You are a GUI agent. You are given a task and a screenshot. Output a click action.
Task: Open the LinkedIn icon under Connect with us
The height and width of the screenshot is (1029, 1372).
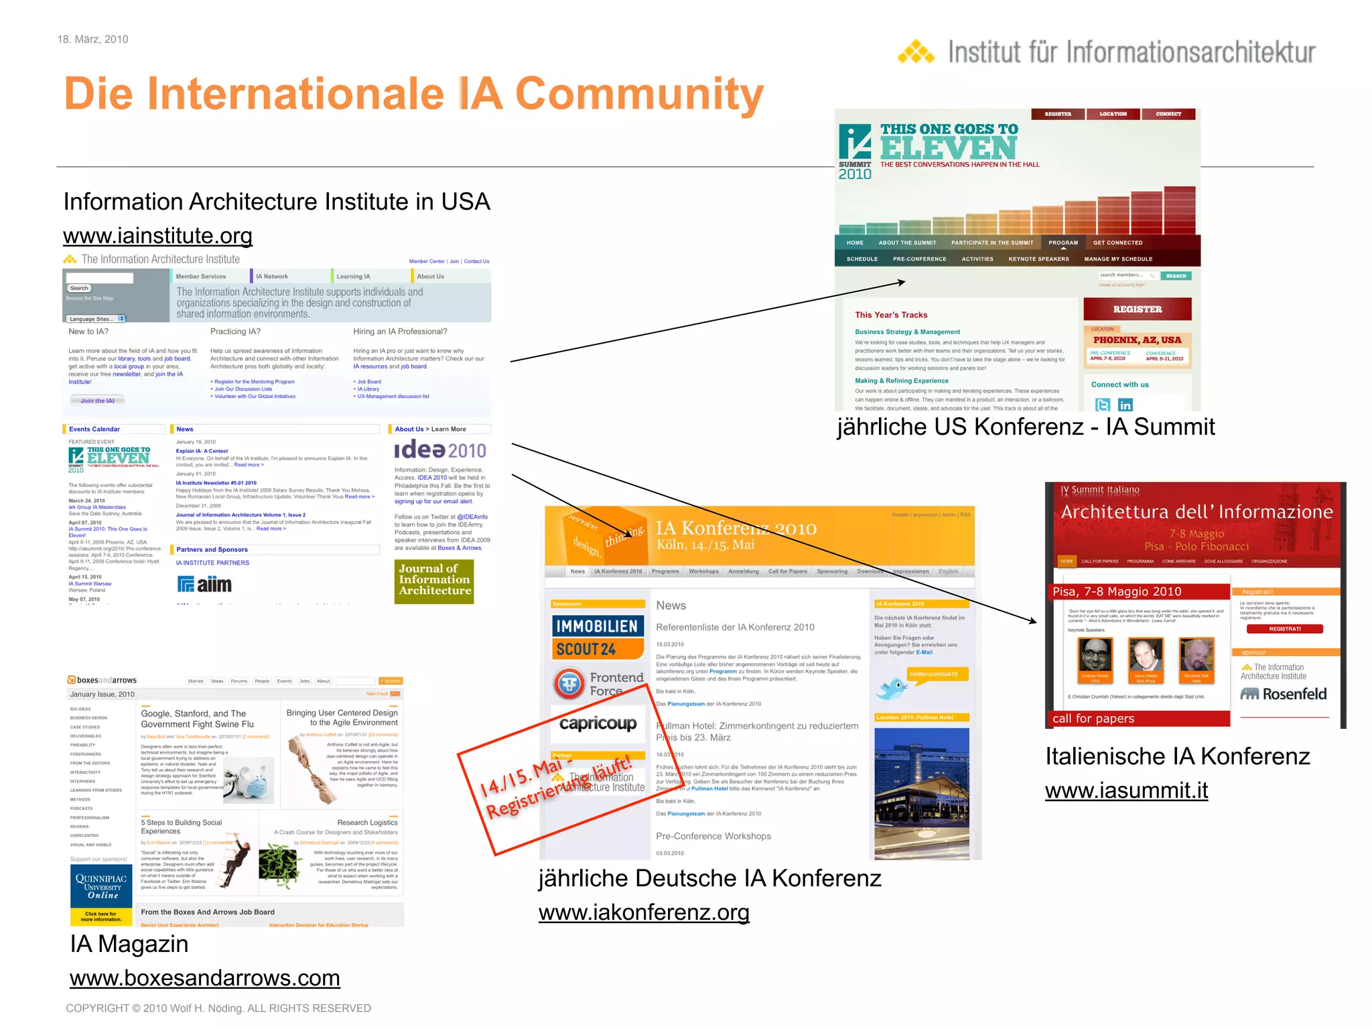click(1125, 405)
